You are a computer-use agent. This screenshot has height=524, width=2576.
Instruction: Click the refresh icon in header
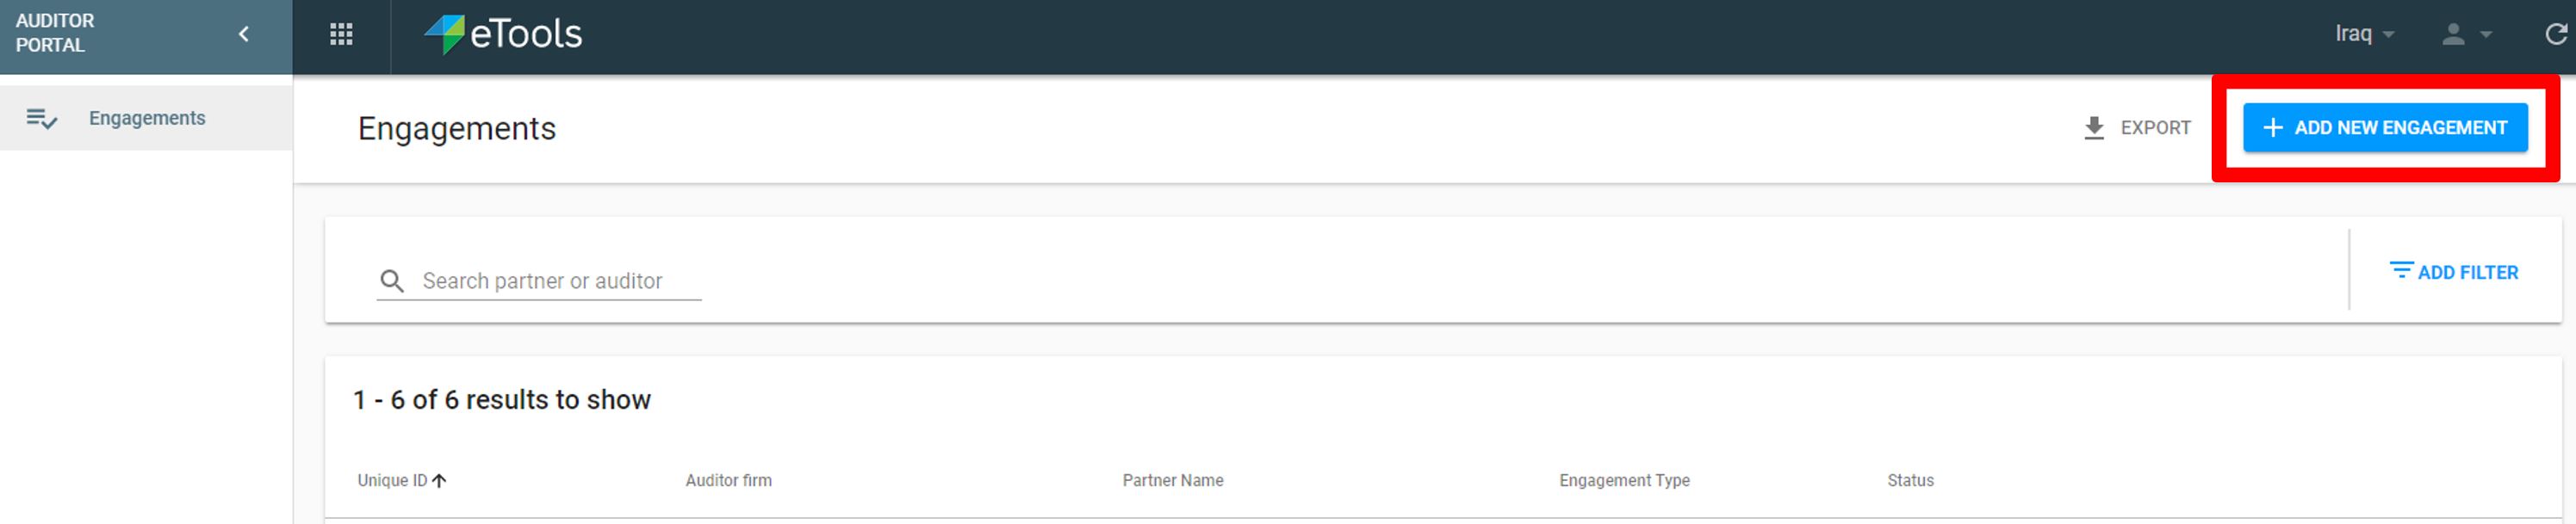2555,35
